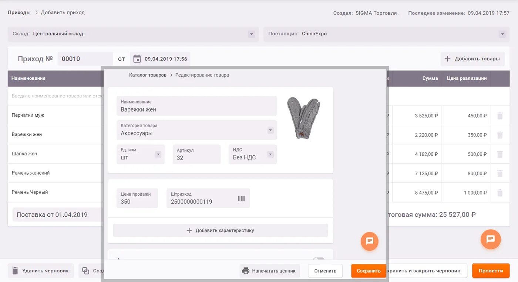Click the copy icon in bottom bar

tap(85, 271)
